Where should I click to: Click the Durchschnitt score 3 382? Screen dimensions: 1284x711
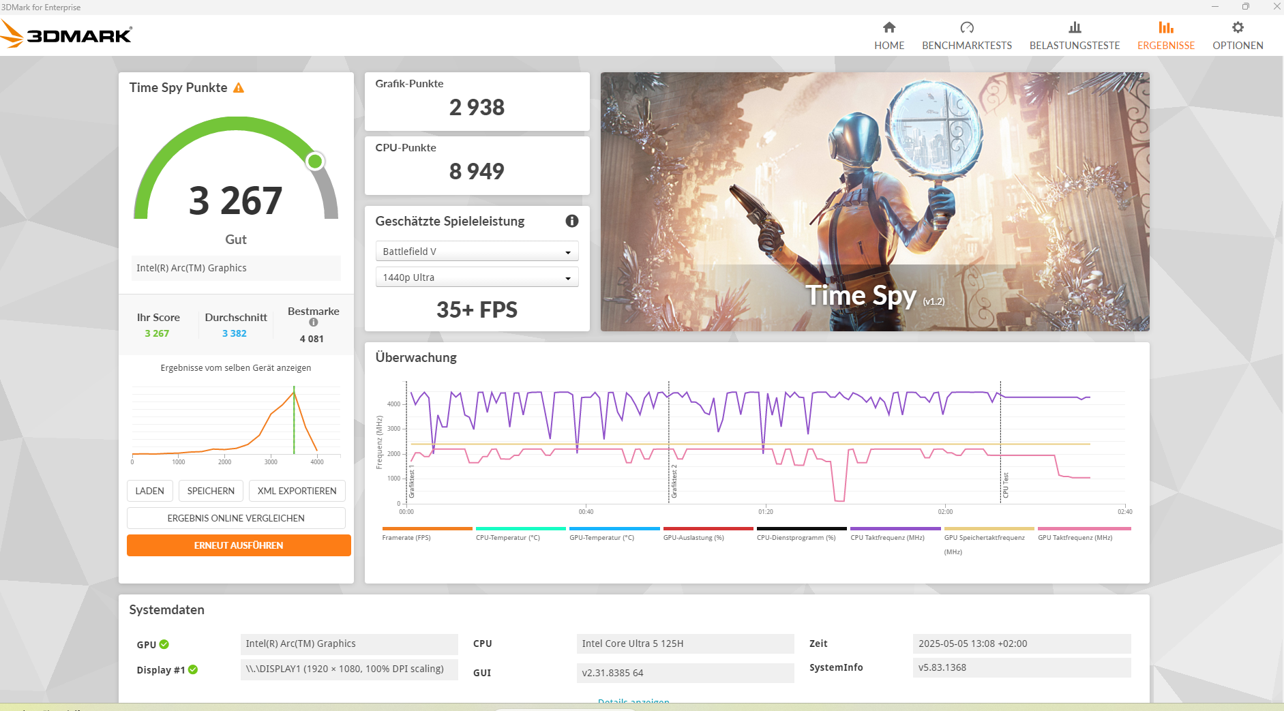point(234,333)
